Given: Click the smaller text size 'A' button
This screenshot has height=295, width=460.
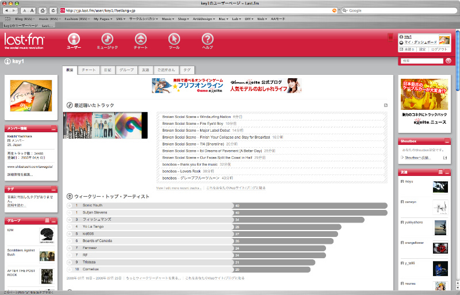Looking at the screenshot, I should click(x=25, y=10).
